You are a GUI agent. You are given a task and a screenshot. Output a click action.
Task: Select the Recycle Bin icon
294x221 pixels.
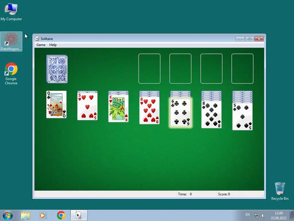(x=280, y=191)
